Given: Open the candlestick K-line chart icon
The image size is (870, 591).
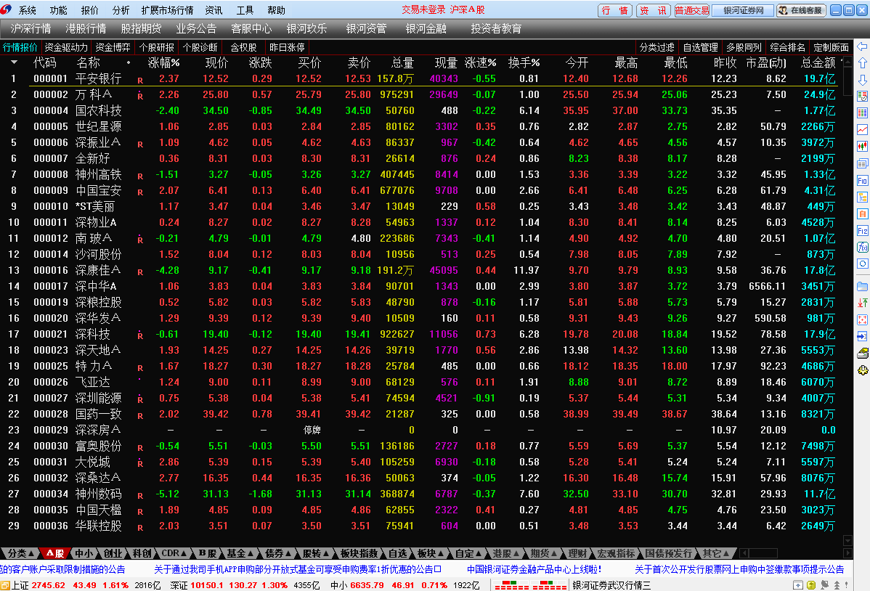Looking at the screenshot, I should click(862, 147).
